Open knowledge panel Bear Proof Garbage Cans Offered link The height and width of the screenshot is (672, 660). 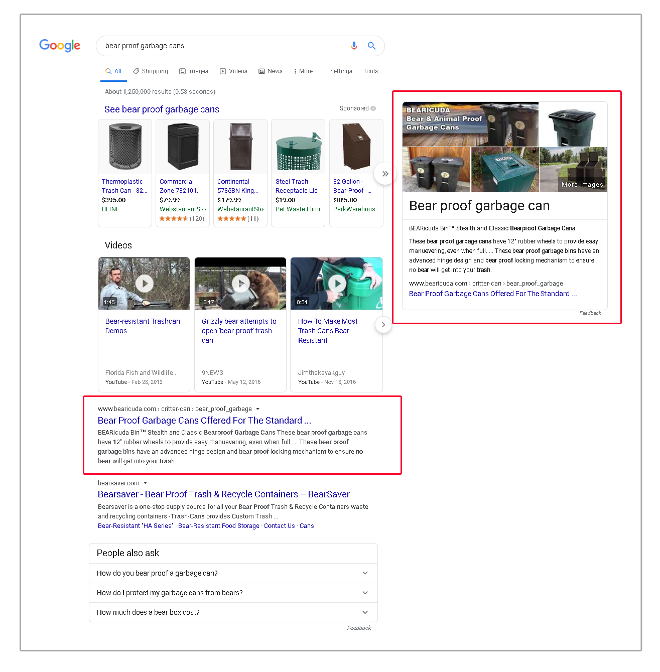493,294
